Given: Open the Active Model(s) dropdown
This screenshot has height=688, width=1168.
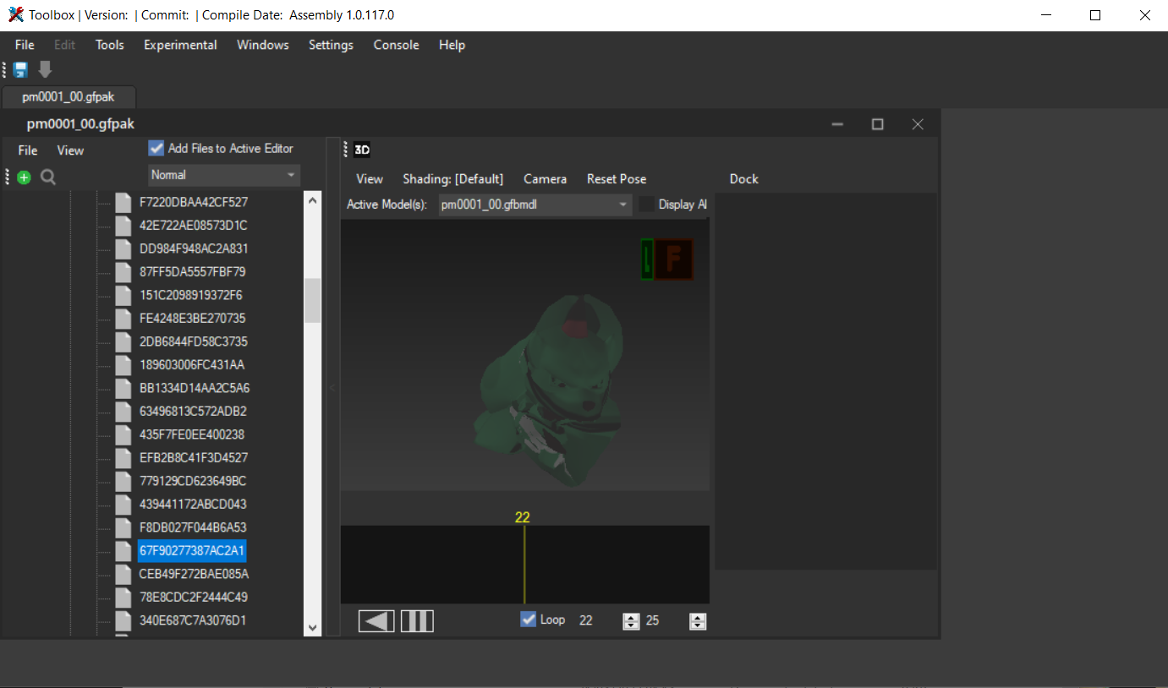Looking at the screenshot, I should pyautogui.click(x=535, y=205).
